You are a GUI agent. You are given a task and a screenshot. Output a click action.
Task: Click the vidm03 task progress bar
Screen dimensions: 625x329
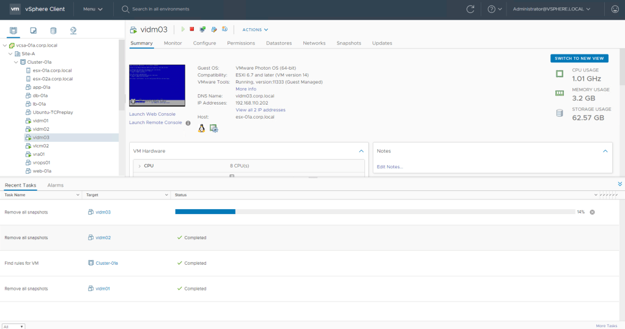(374, 212)
